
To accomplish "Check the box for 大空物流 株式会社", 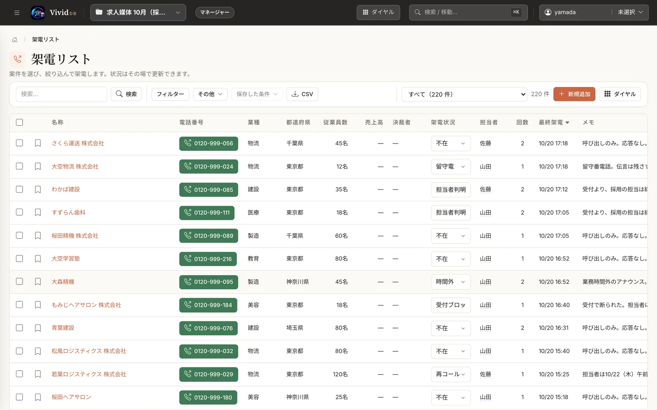I will 19,166.
